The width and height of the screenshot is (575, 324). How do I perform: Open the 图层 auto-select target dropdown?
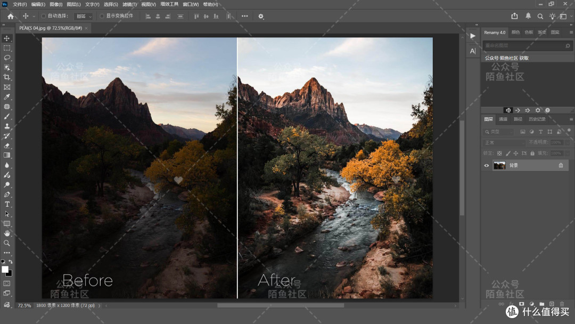[84, 16]
